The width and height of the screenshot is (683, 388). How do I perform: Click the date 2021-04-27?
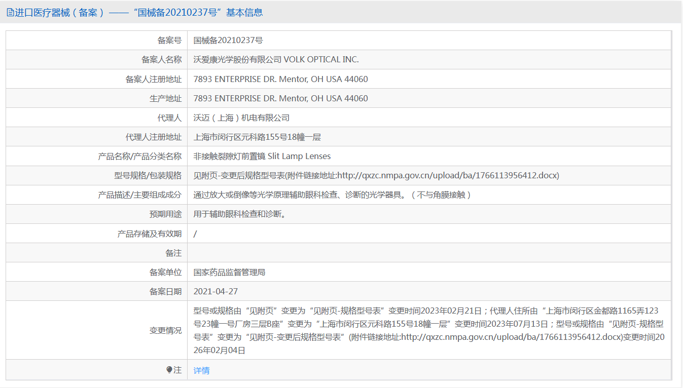(x=215, y=291)
